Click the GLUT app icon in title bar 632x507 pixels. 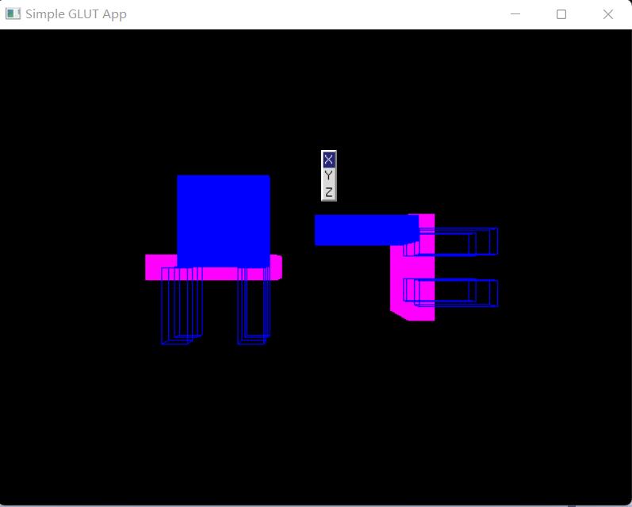pyautogui.click(x=13, y=13)
